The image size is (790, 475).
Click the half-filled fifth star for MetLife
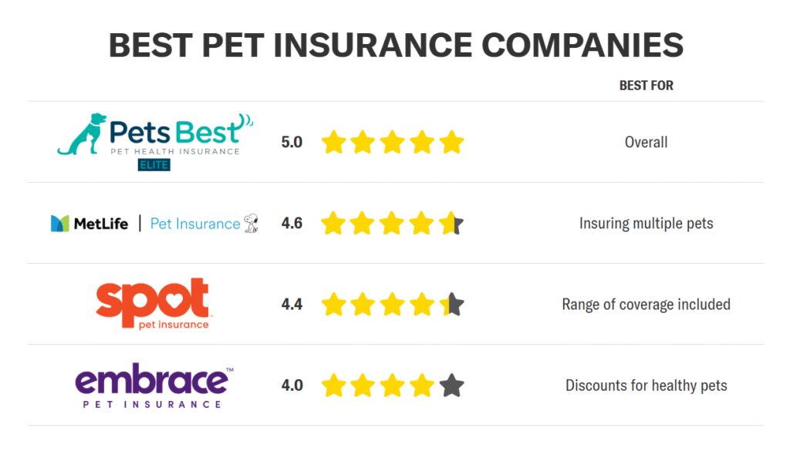click(x=451, y=223)
